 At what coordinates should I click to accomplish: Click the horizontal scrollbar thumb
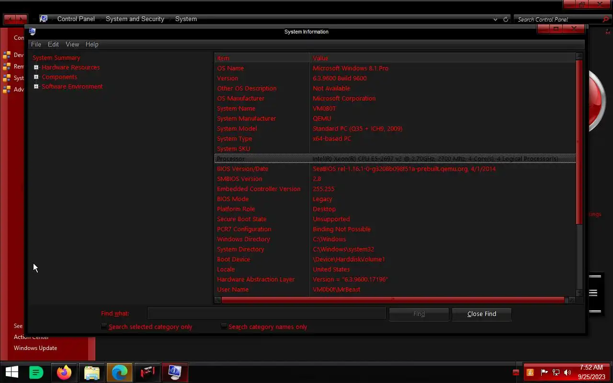(393, 300)
